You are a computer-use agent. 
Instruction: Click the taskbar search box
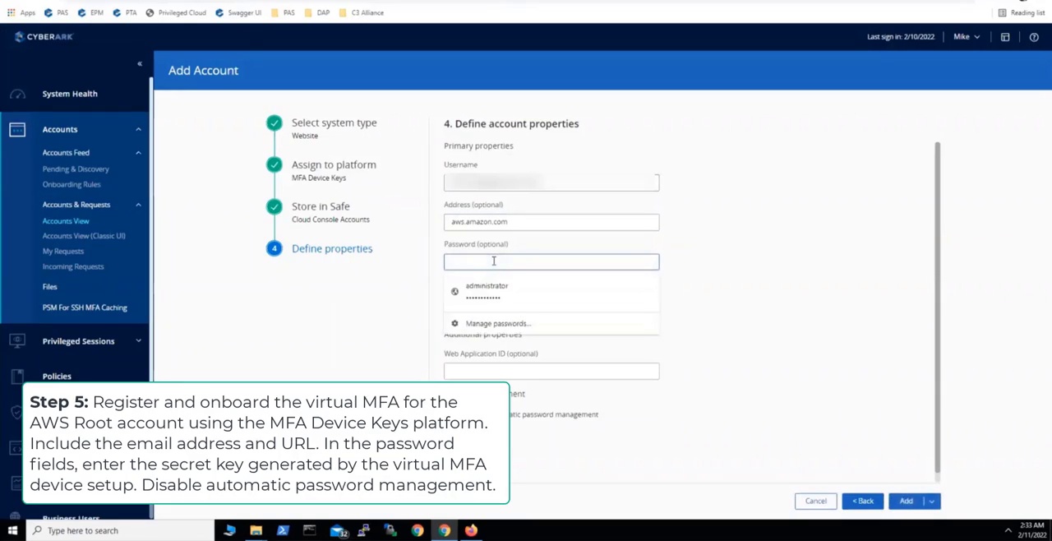point(119,530)
